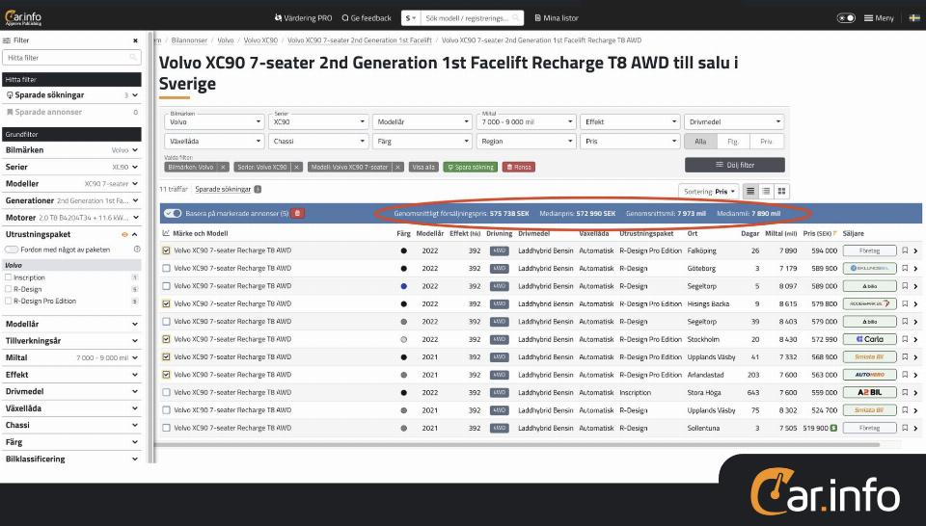Select the Ftg. seller tab

click(x=733, y=142)
